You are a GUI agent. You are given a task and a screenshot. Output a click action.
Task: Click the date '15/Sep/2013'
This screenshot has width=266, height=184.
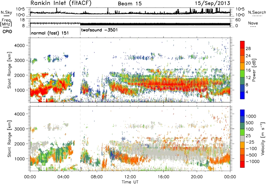pyautogui.click(x=212, y=3)
